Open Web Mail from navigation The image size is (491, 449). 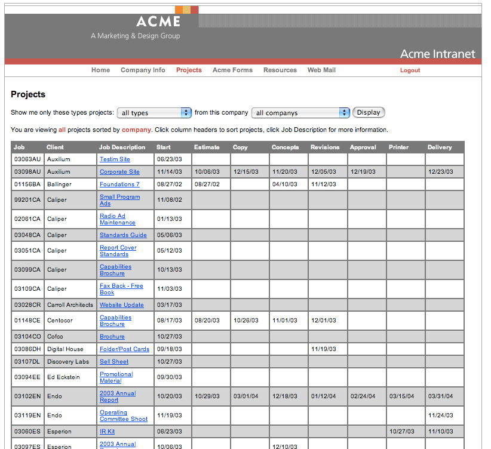(x=321, y=70)
